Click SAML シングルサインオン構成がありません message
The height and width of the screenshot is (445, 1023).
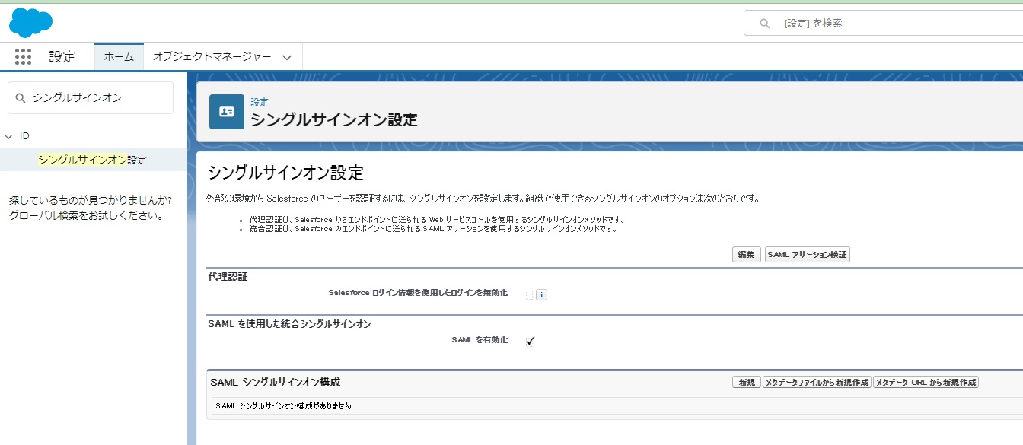coord(283,406)
